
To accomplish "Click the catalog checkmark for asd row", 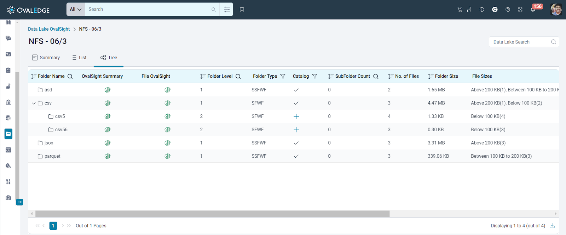I will click(296, 90).
